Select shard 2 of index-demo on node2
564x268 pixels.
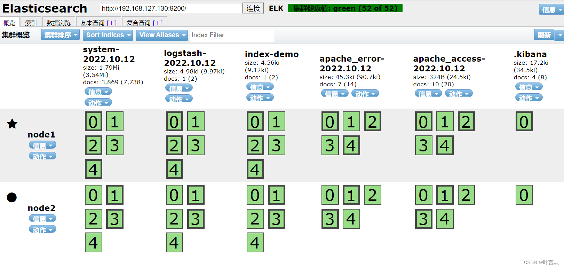(255, 219)
